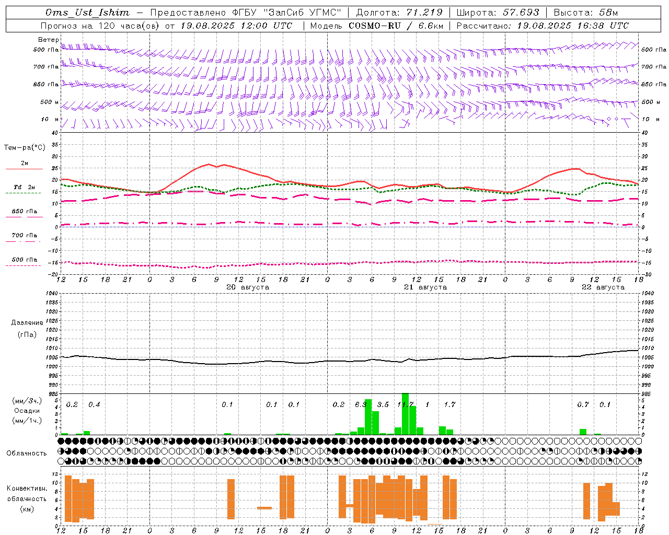Image resolution: width=669 pixels, height=535 pixels.
Task: Click the 21 августа date label
Action: click(x=425, y=287)
